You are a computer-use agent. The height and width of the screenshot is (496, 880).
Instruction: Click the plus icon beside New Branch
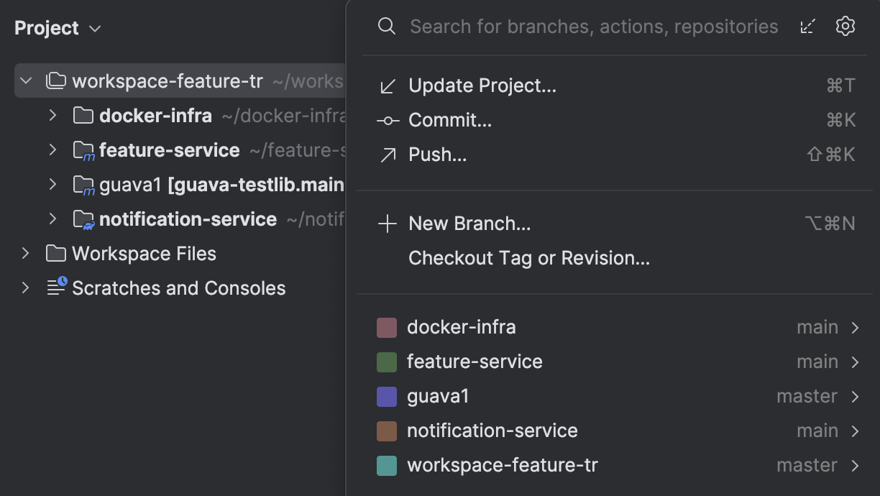pos(388,224)
